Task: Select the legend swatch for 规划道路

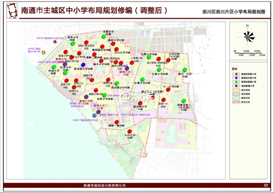Action: pyautogui.click(x=236, y=94)
